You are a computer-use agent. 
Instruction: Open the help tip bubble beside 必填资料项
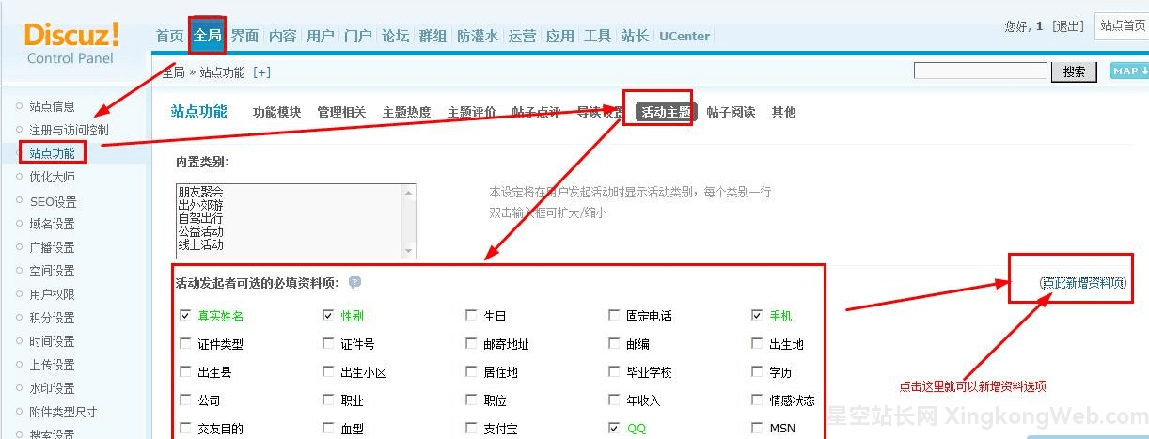tap(354, 282)
